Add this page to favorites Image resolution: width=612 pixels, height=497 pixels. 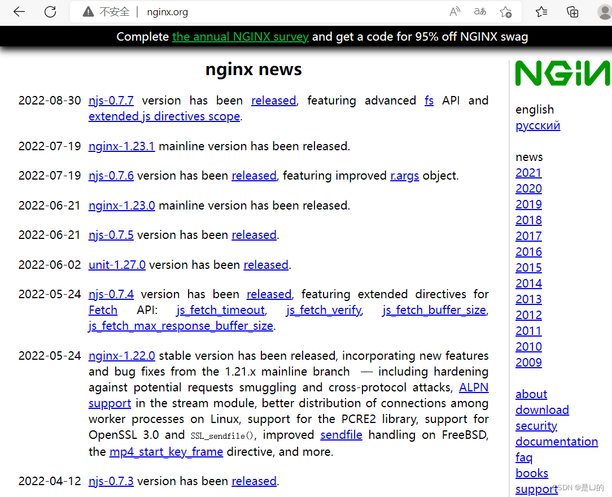click(x=505, y=11)
